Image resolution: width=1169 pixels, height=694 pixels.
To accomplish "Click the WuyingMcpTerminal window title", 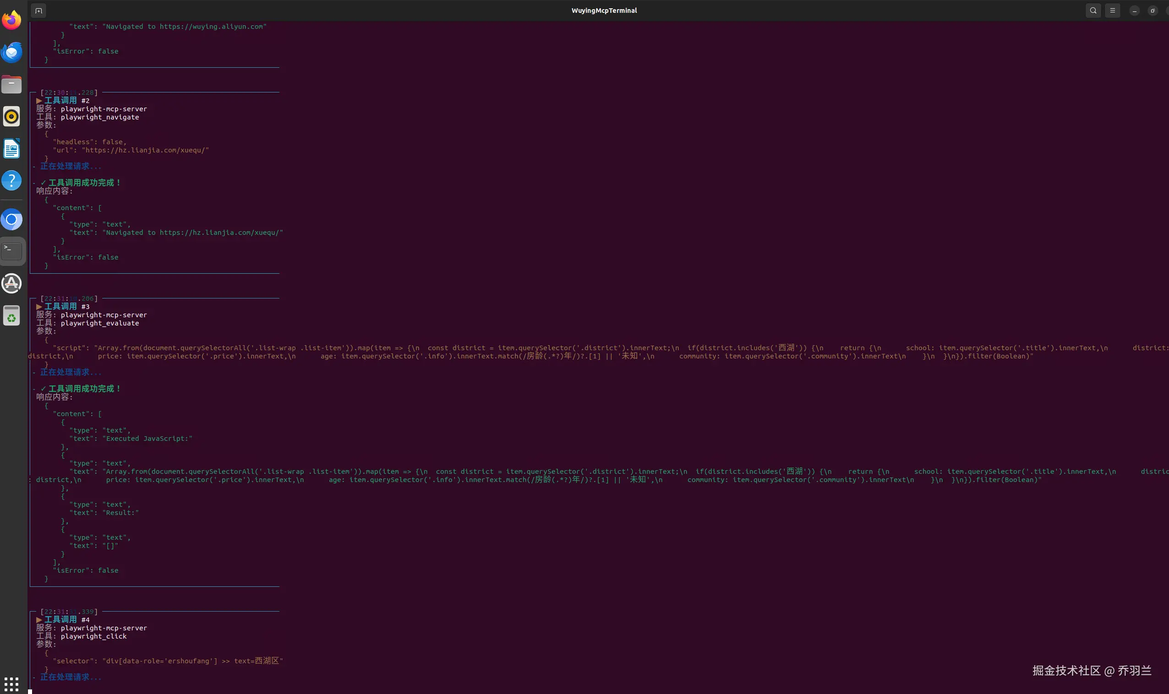I will click(604, 10).
